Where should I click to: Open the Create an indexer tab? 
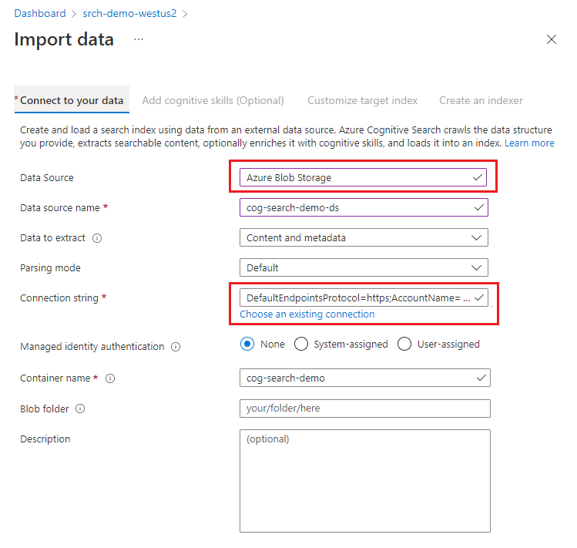click(481, 100)
